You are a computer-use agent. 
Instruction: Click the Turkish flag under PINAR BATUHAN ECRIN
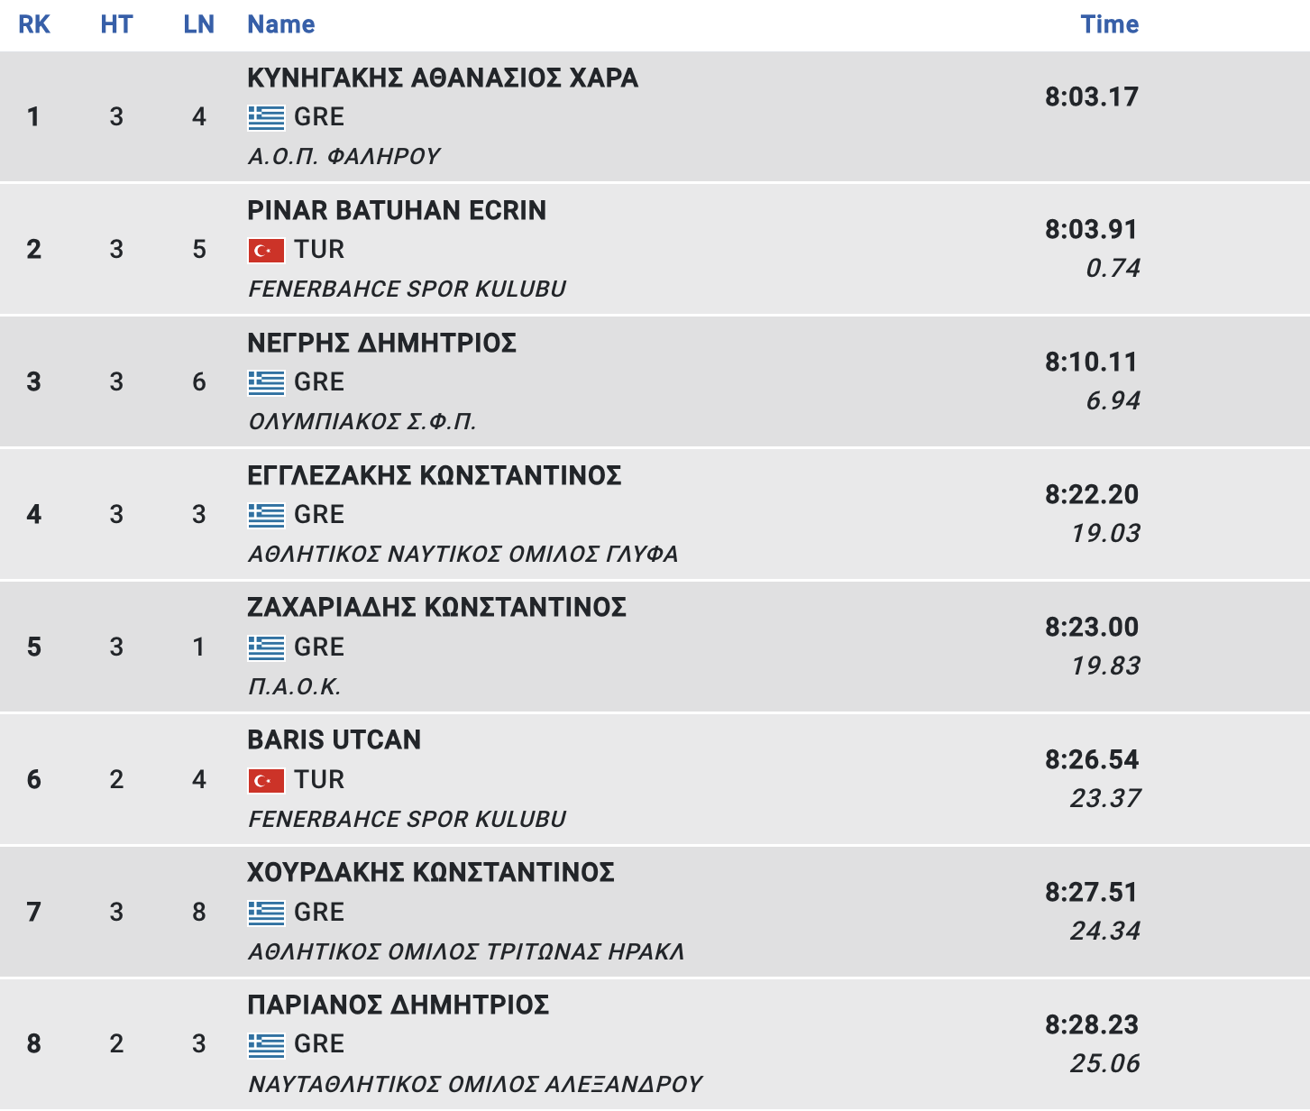pyautogui.click(x=266, y=250)
